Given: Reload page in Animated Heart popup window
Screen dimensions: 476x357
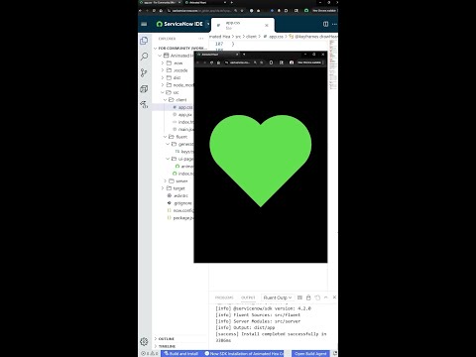Looking at the screenshot, I should pyautogui.click(x=211, y=62).
